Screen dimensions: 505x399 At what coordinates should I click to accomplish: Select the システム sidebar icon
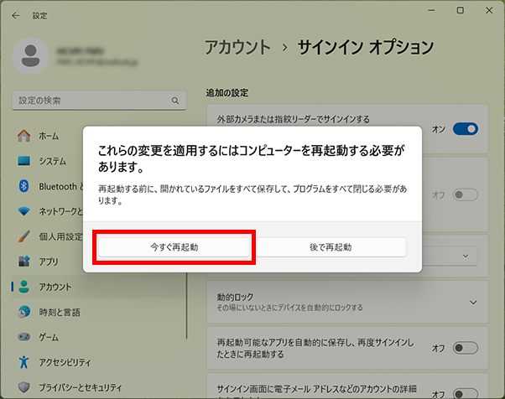pos(23,161)
